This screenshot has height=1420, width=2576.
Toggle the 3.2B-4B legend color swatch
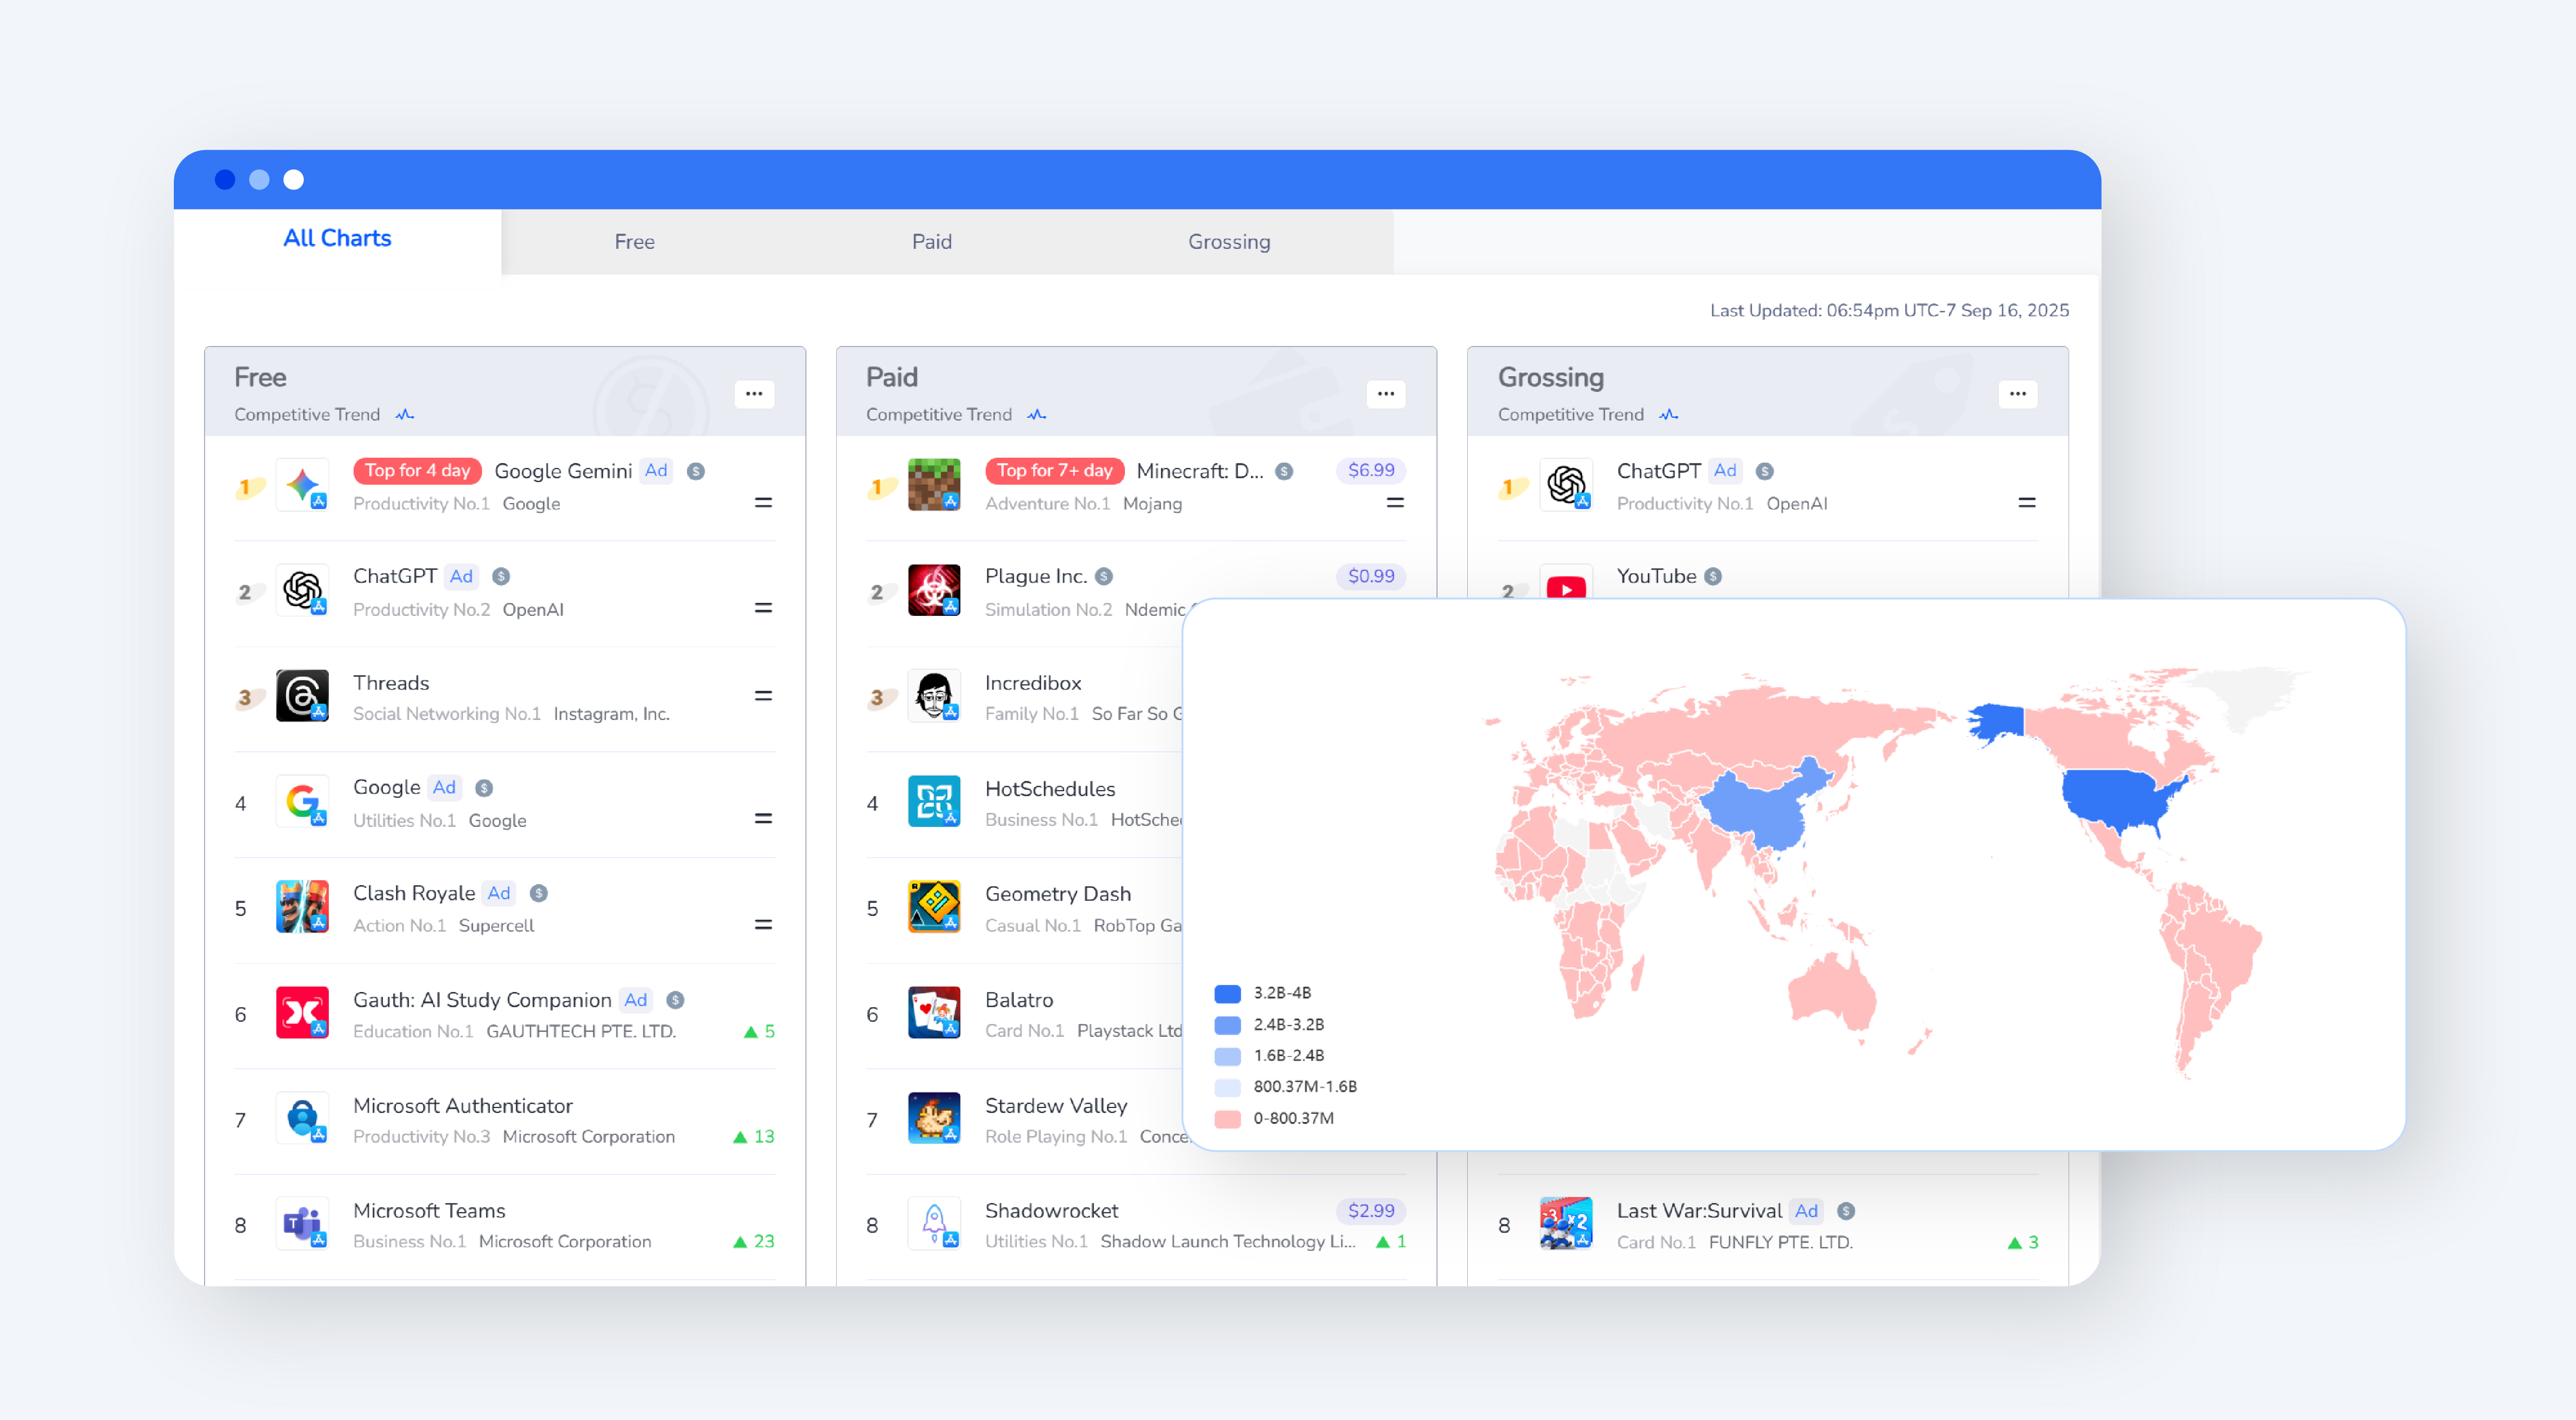point(1227,994)
